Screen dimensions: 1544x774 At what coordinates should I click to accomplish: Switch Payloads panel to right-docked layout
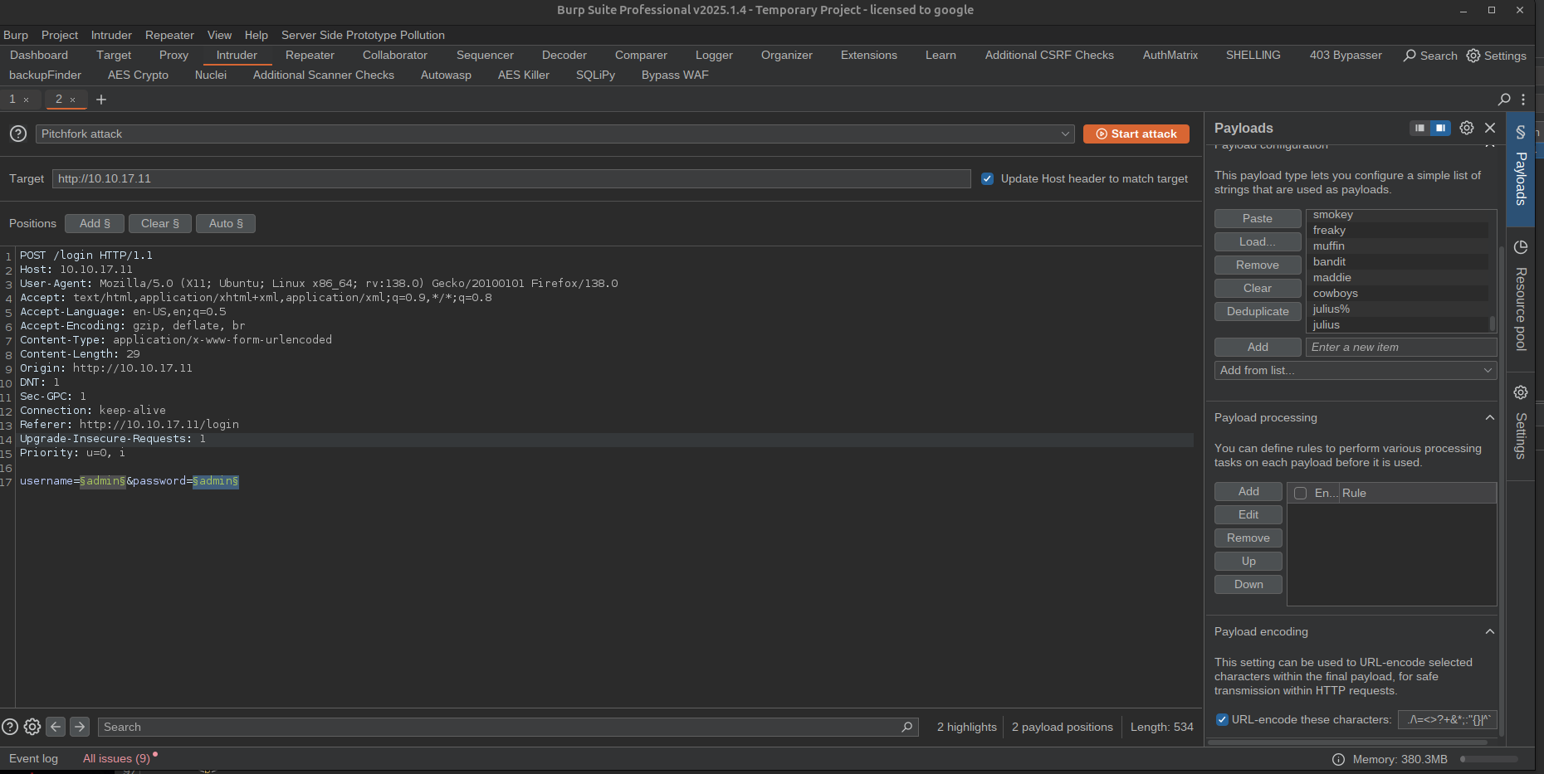tap(1441, 128)
